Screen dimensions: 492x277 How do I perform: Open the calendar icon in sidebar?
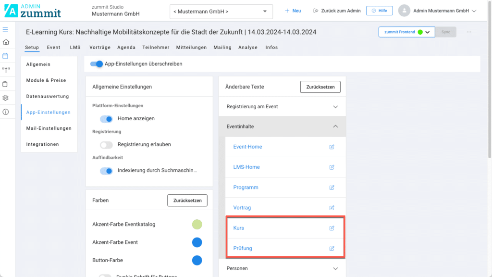(x=6, y=56)
